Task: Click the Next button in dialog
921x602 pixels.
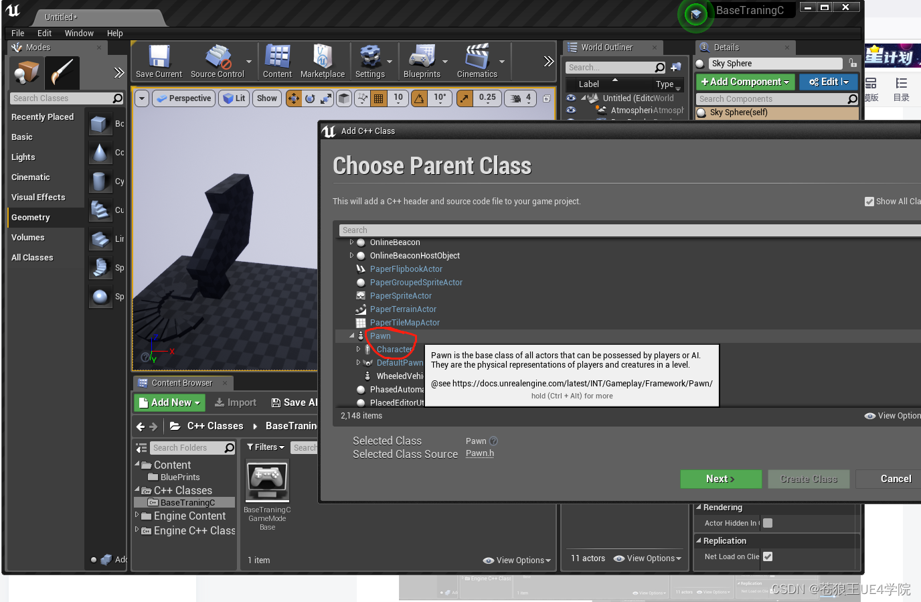Action: coord(721,479)
